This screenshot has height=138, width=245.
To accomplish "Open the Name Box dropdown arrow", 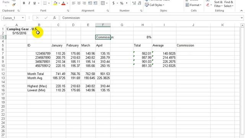I will coord(23,18).
